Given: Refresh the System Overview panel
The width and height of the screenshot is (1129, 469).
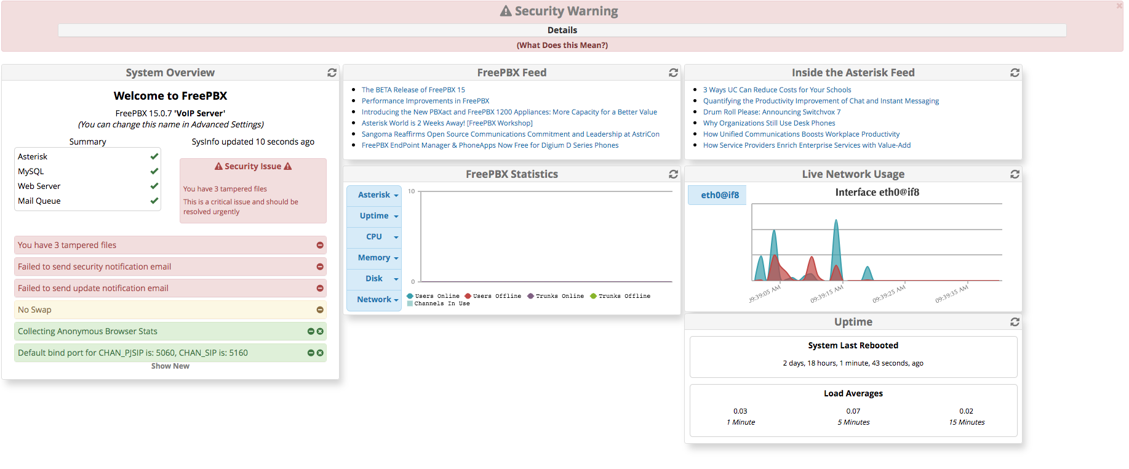Looking at the screenshot, I should (x=332, y=73).
